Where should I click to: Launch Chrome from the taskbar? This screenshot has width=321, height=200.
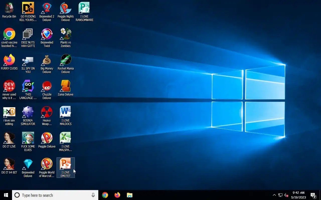105,195
